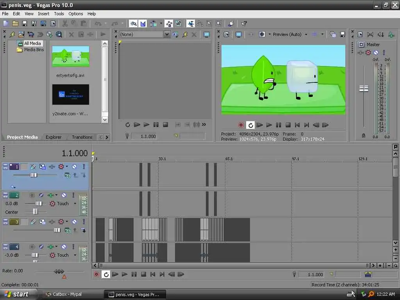The width and height of the screenshot is (400, 300).
Task: Open Touch automation dropdown on track 4
Action: pos(75,255)
